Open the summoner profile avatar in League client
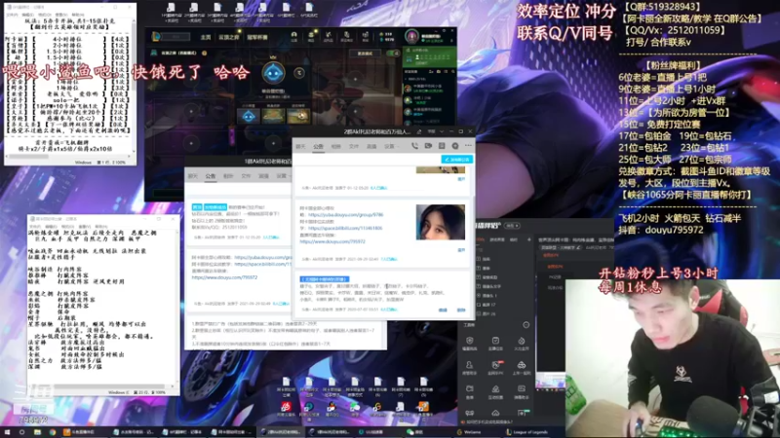This screenshot has width=780, height=438. [x=411, y=36]
